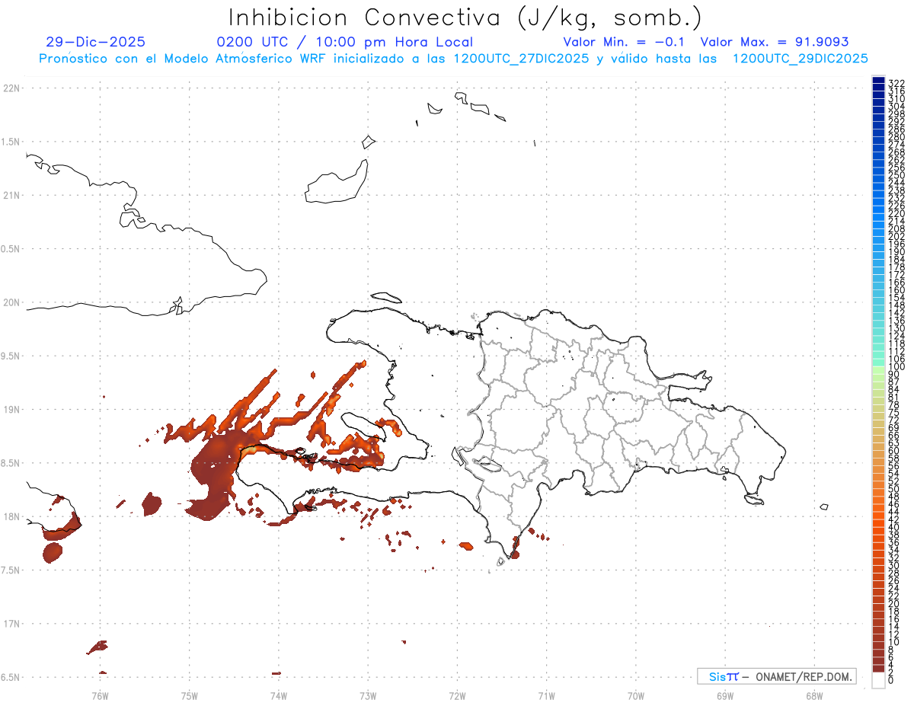This screenshot has height=706, width=914.
Task: Select the 'Valor Min. = -0.1' text
Action: click(x=625, y=43)
